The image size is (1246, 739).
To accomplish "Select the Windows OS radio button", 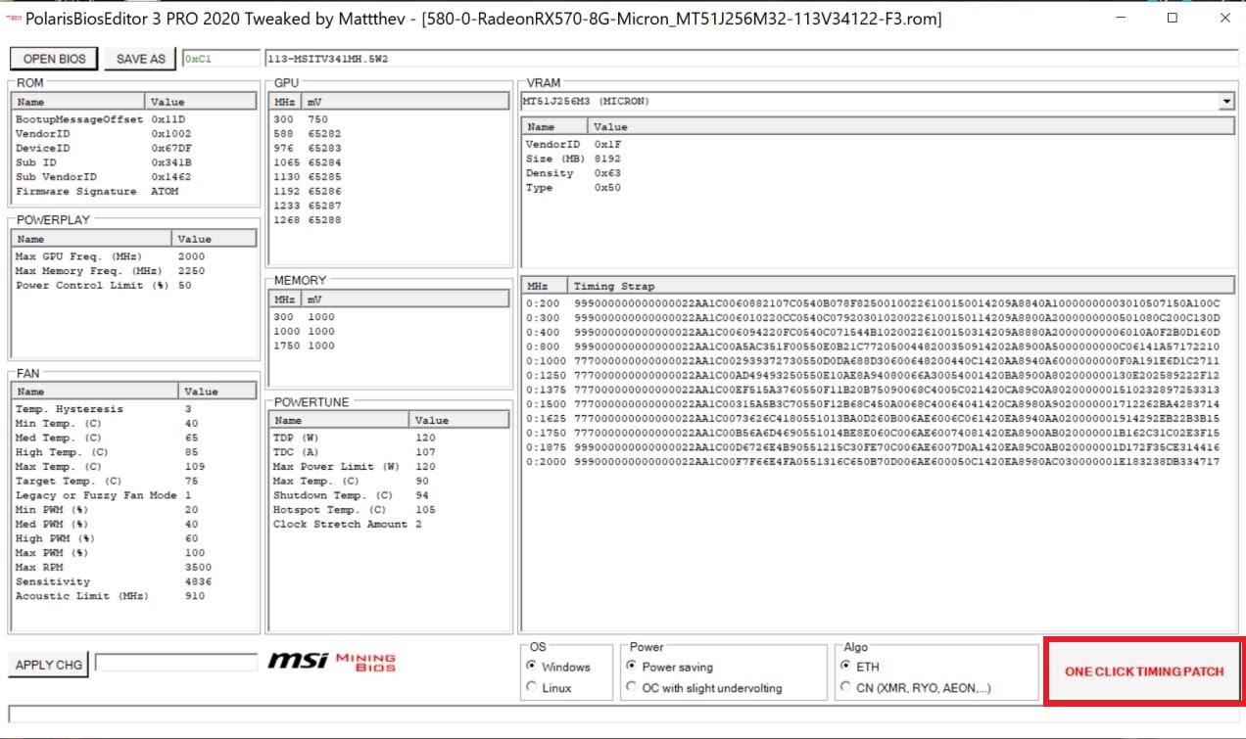I will point(532,667).
